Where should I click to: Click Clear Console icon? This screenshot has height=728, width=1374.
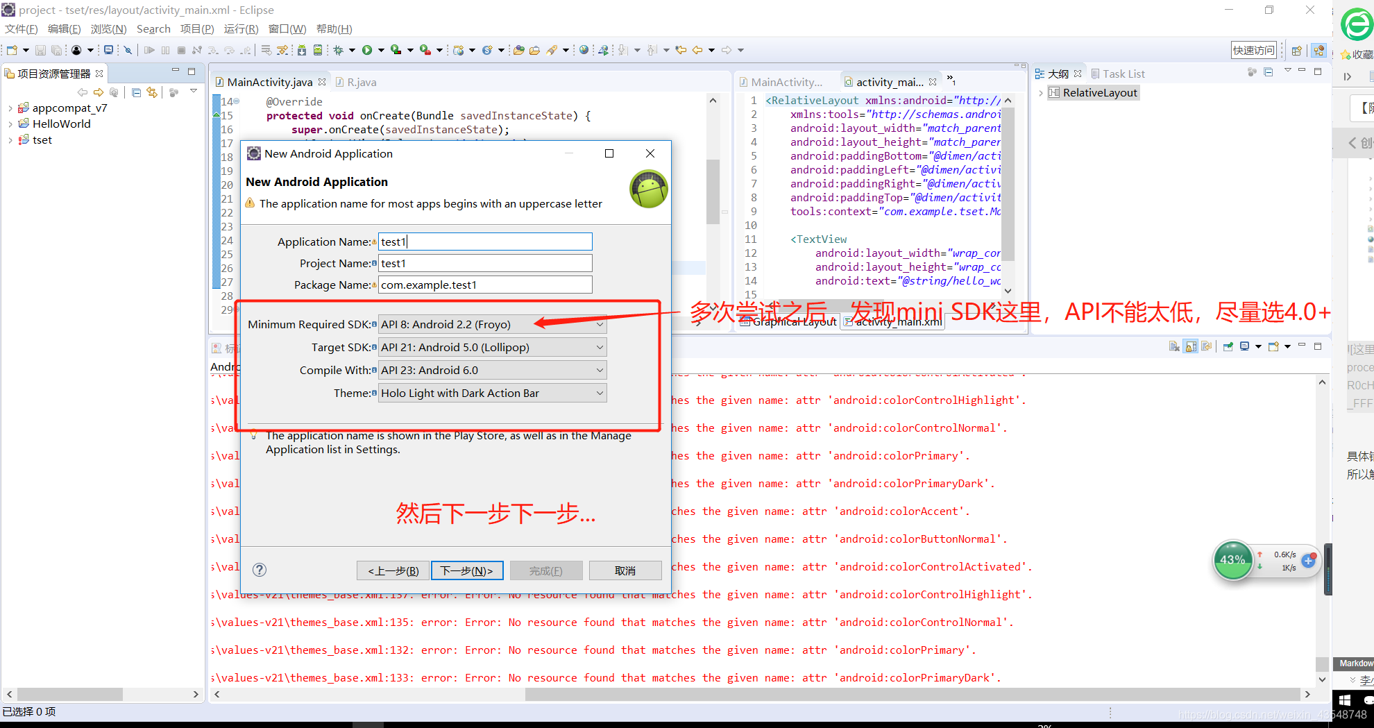[1174, 346]
